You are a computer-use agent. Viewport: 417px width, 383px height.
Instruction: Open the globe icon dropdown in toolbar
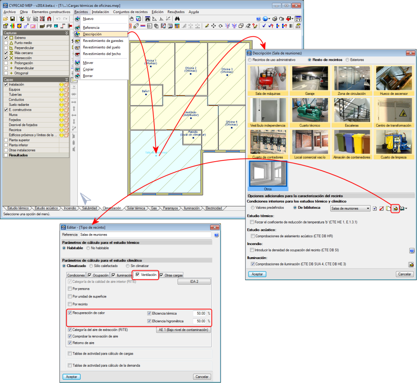tap(269, 19)
